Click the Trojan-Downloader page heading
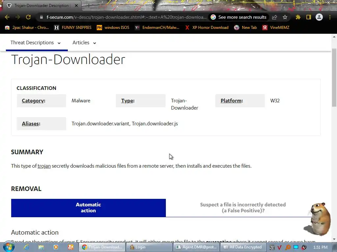This screenshot has height=252, width=337. pyautogui.click(x=68, y=60)
